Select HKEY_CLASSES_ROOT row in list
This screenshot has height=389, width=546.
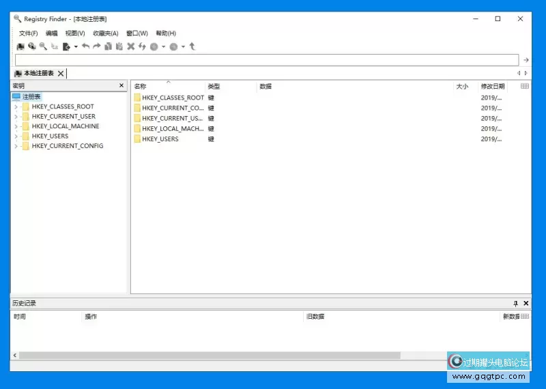pyautogui.click(x=318, y=98)
